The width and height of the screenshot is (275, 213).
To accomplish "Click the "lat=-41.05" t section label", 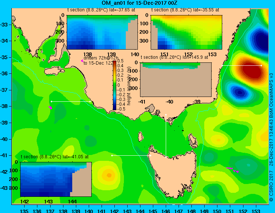I will click(x=55, y=157).
